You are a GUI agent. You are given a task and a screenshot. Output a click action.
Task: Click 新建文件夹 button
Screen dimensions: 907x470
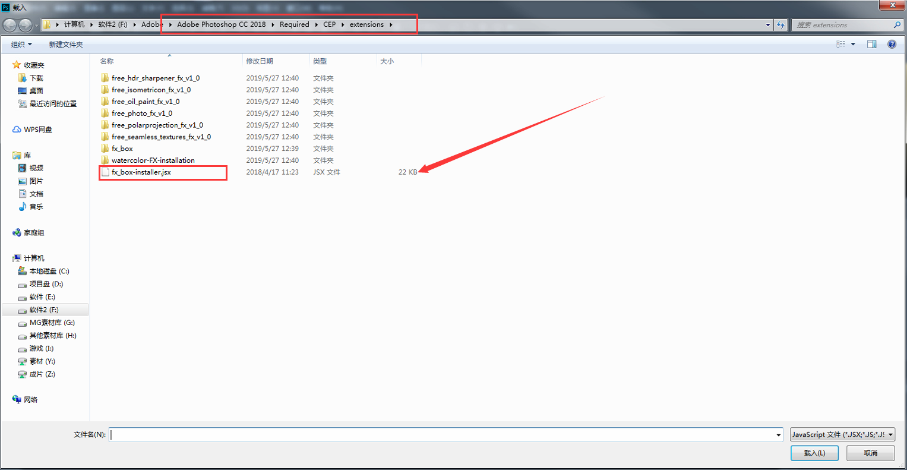tap(66, 45)
